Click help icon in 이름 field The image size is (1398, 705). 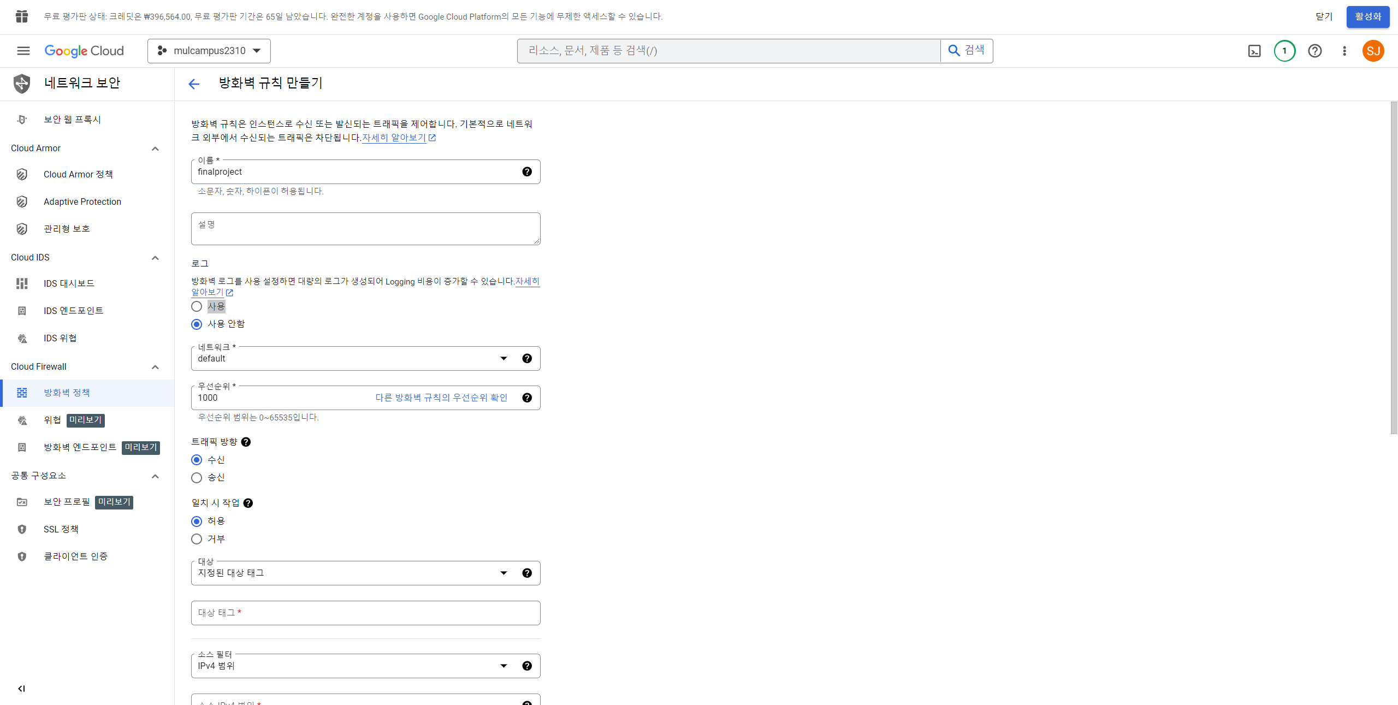527,171
